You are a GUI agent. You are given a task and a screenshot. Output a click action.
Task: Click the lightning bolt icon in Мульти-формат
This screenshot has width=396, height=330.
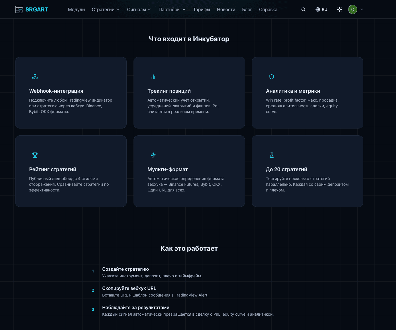pos(153,155)
